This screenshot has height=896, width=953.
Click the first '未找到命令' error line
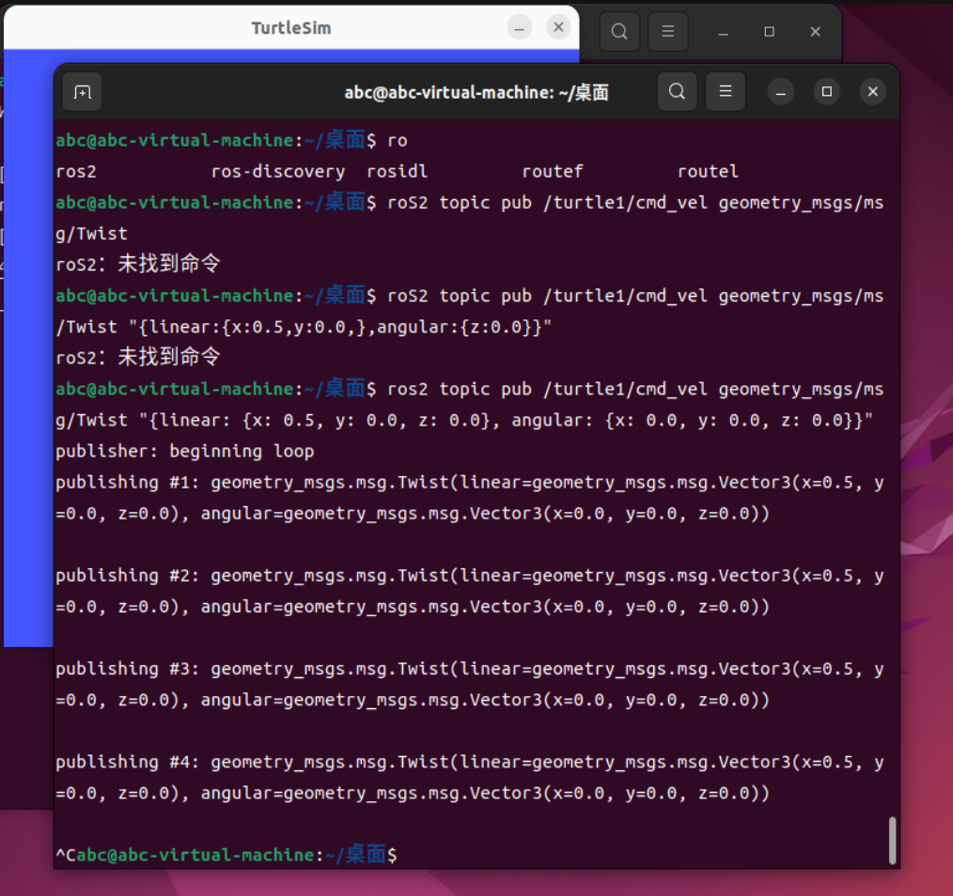(x=138, y=264)
